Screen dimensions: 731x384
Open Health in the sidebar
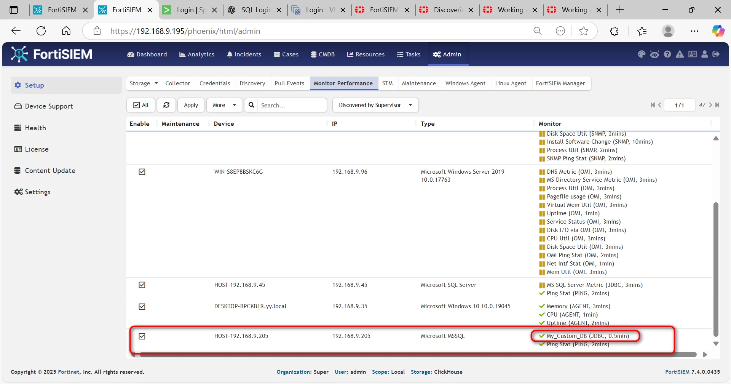pos(30,128)
